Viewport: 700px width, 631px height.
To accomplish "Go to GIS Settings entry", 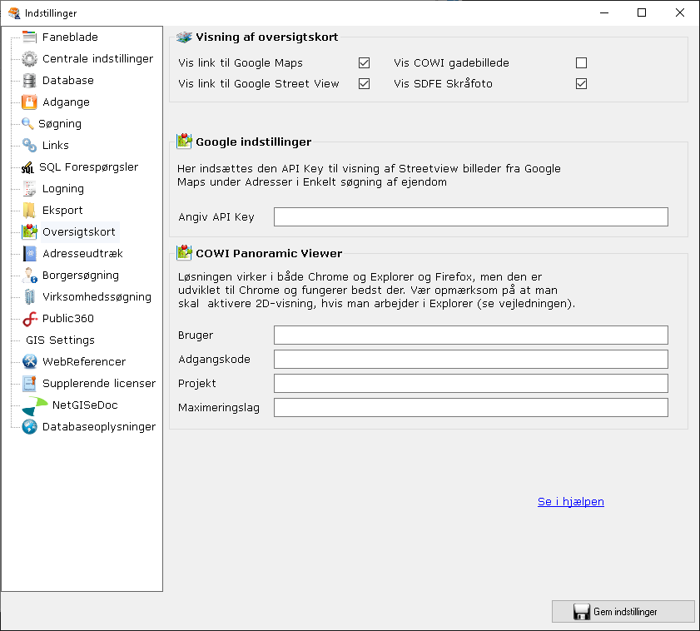I will click(x=60, y=340).
